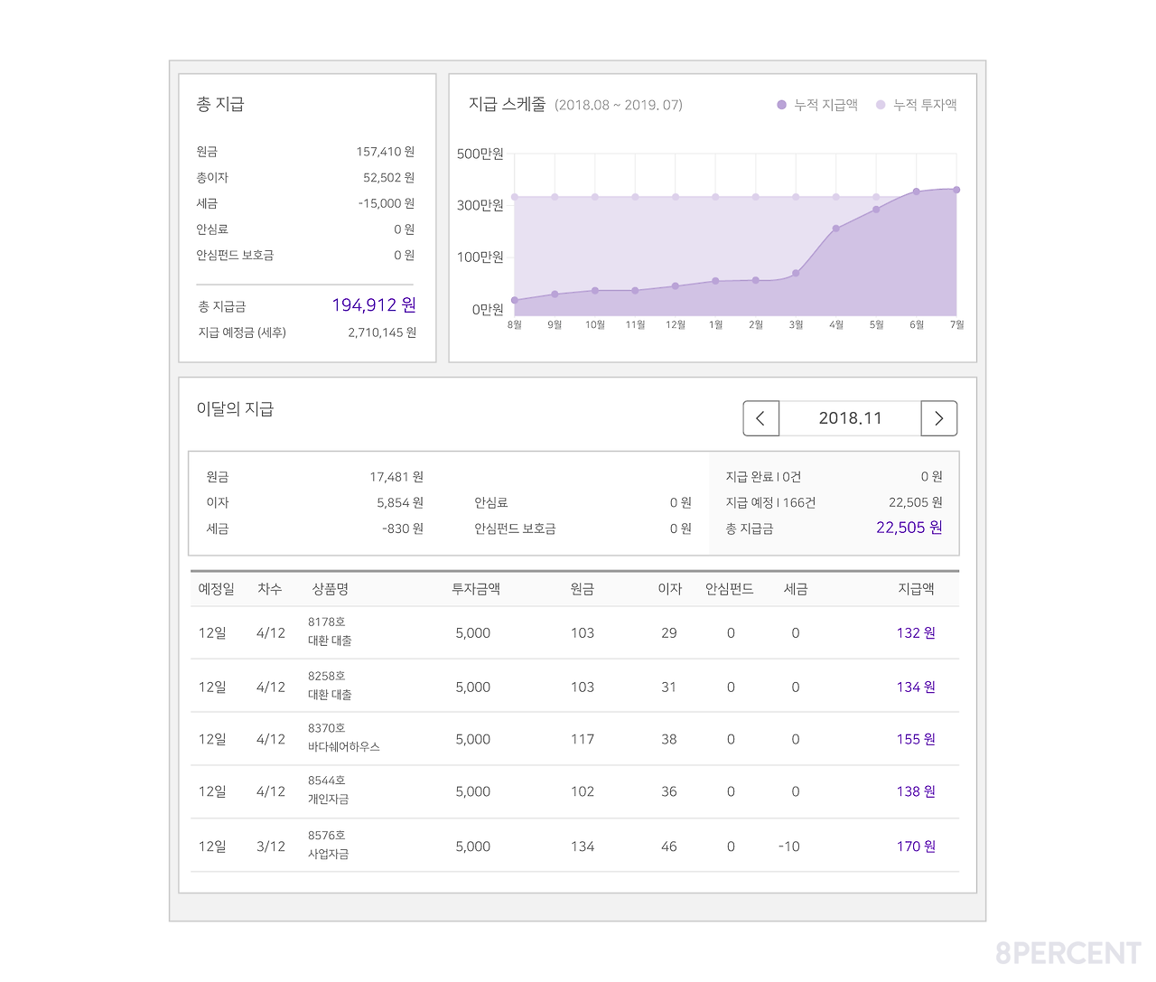Open product 8178호 대환 대출
The width and height of the screenshot is (1156, 982).
(x=330, y=631)
